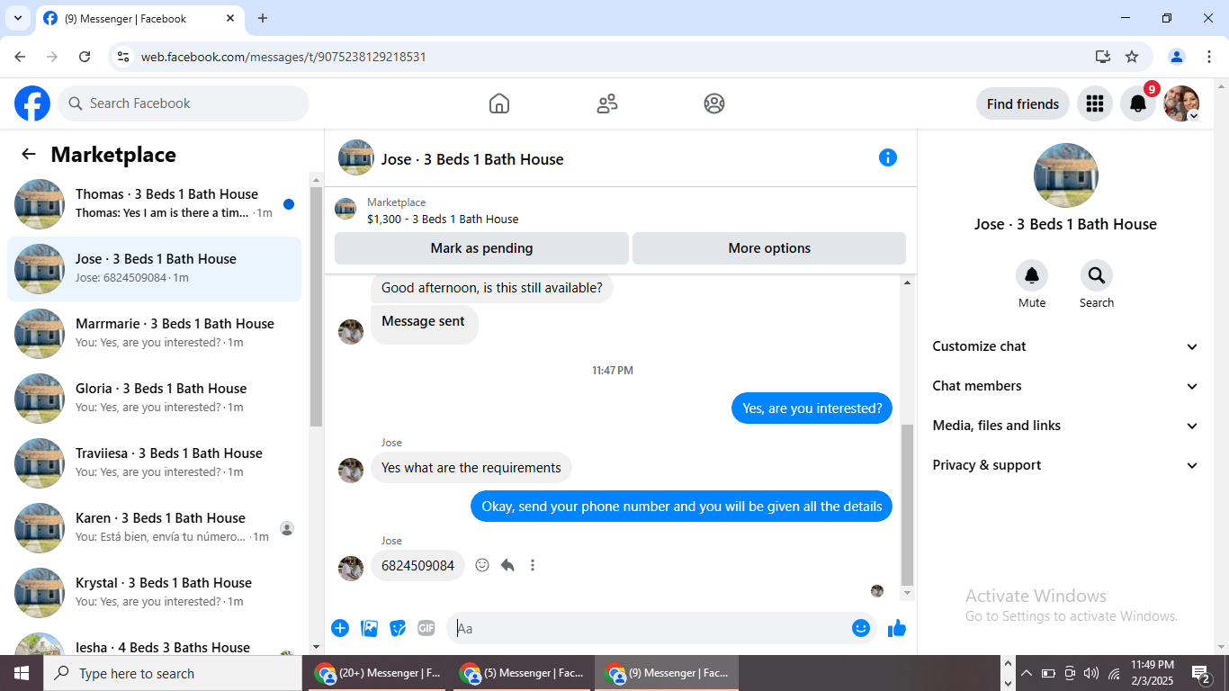Open the Facebook menu grid icon
This screenshot has height=691, width=1229.
pyautogui.click(x=1095, y=103)
